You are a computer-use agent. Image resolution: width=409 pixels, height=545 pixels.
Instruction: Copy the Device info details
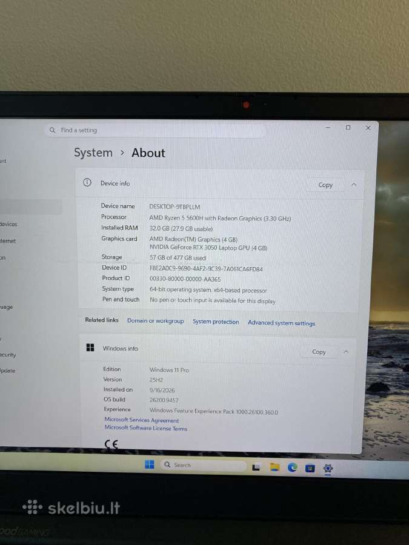click(325, 185)
